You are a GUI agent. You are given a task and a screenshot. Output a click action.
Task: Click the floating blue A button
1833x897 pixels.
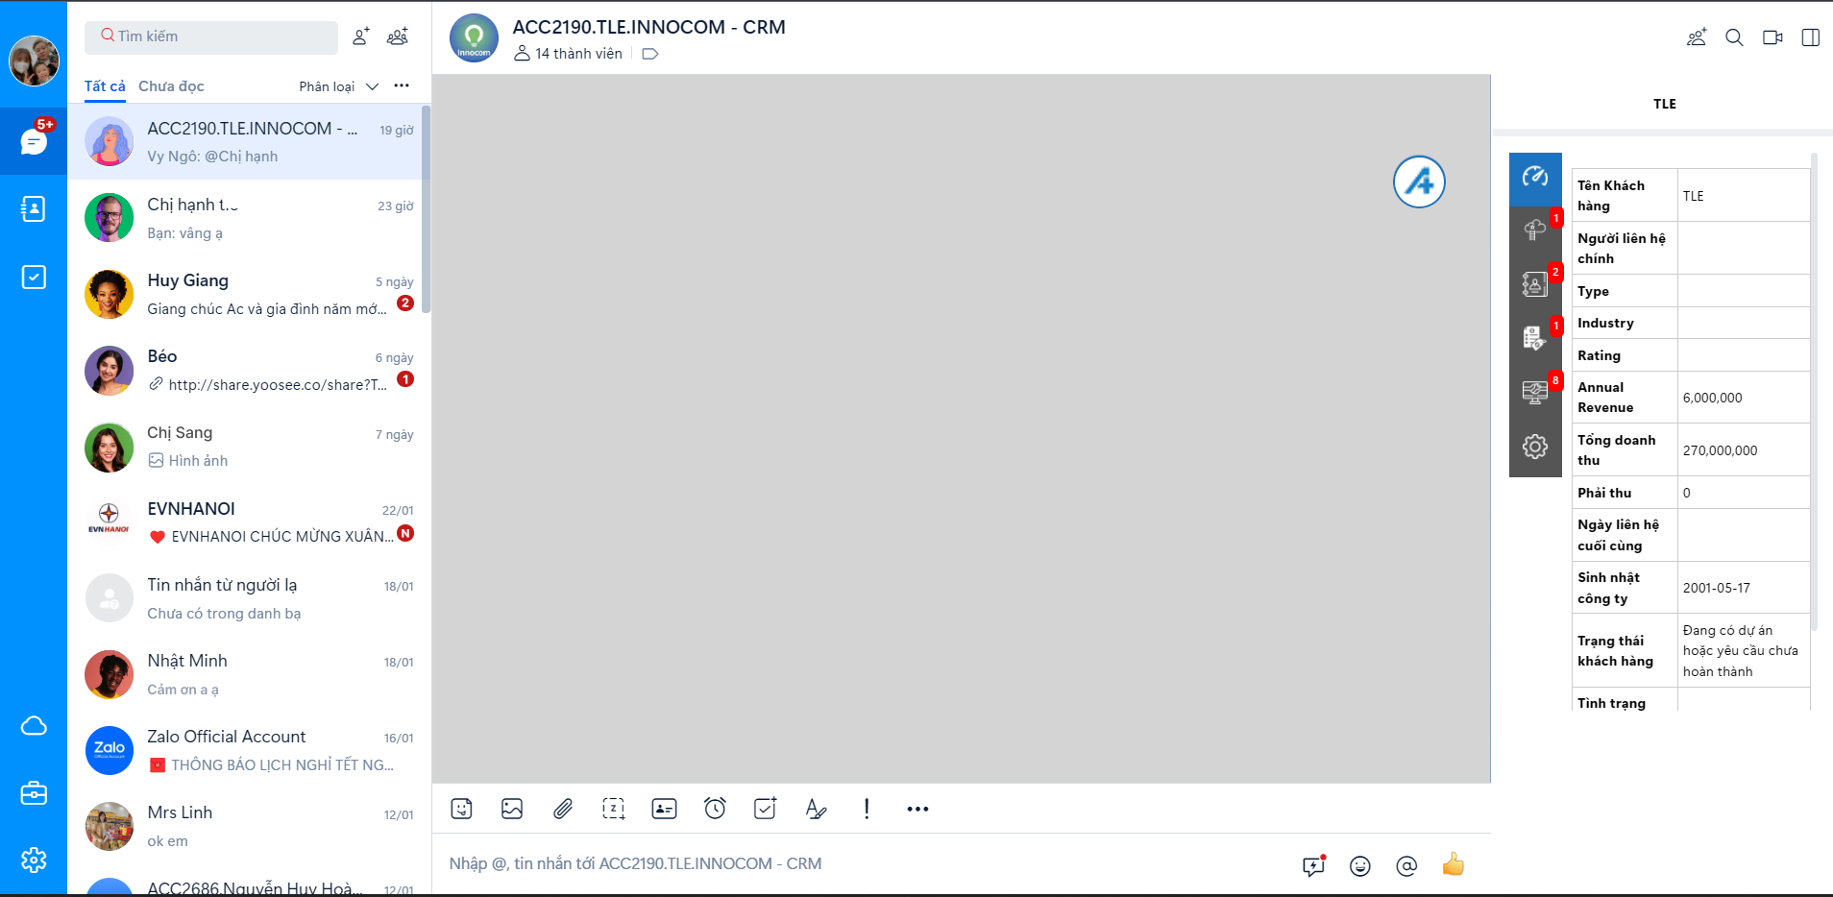pyautogui.click(x=1419, y=182)
